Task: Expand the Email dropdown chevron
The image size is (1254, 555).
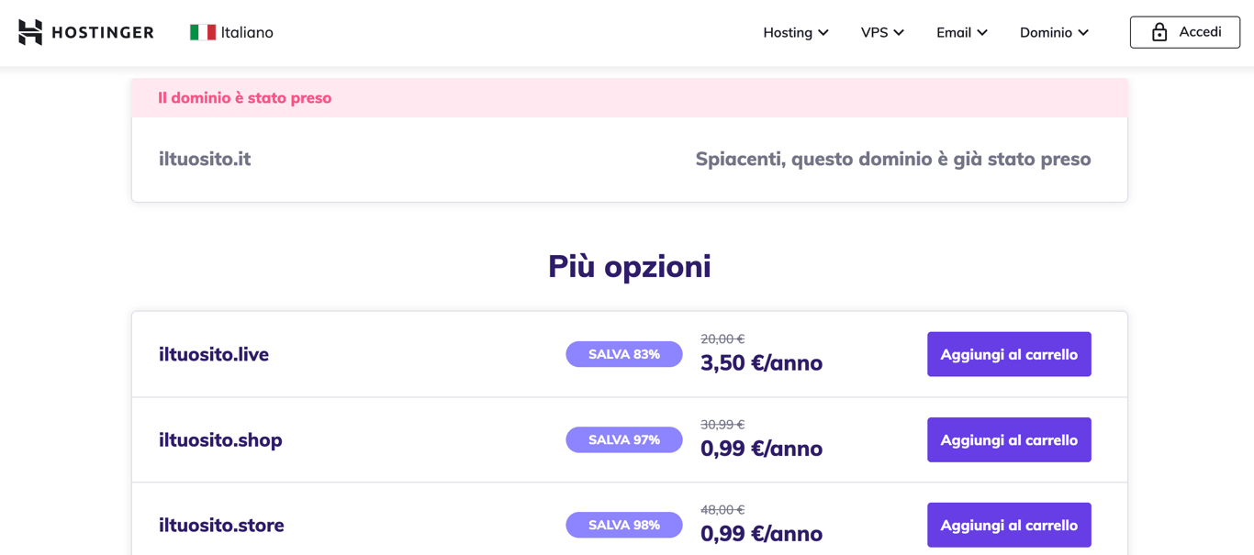Action: (x=985, y=32)
